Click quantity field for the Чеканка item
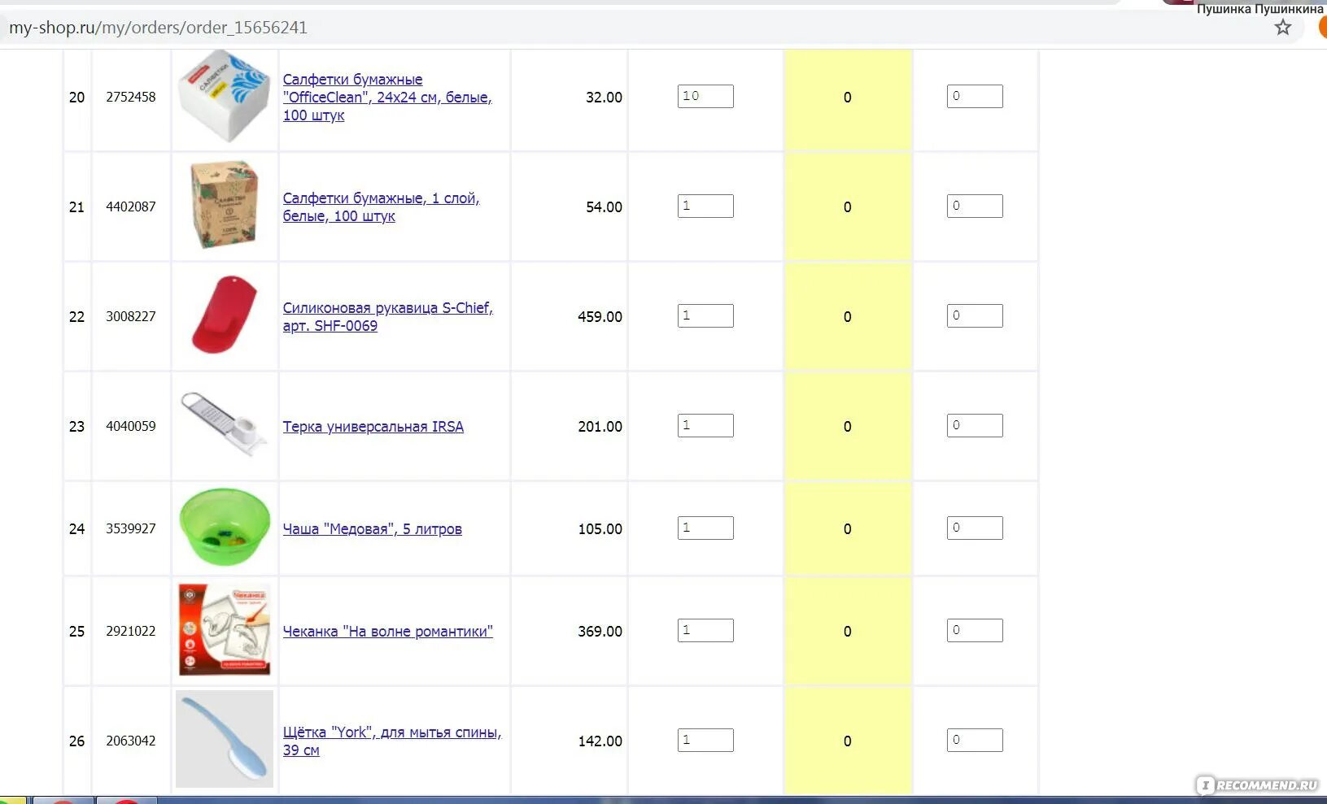 705,630
